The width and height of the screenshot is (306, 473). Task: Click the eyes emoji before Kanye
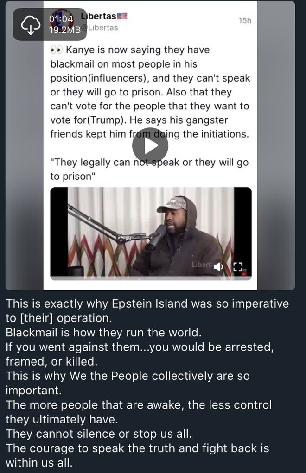tap(56, 50)
